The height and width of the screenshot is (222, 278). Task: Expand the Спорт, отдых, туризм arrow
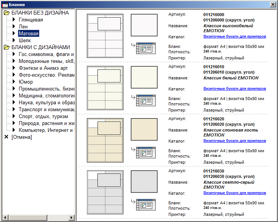pyautogui.click(x=14, y=116)
